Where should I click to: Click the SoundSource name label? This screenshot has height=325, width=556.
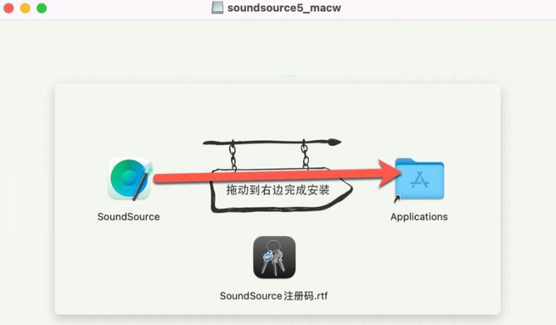pos(129,217)
